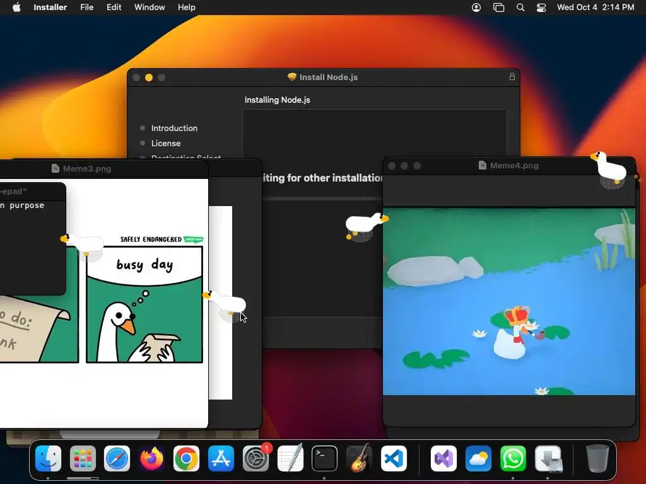Click the goose on the Meme4.png title bar
646x484 pixels.
(x=609, y=169)
